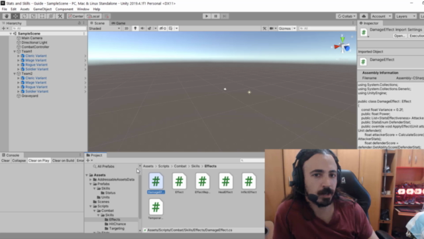424x239 pixels.
Task: Toggle Clear on Play in Console
Action: [39, 161]
